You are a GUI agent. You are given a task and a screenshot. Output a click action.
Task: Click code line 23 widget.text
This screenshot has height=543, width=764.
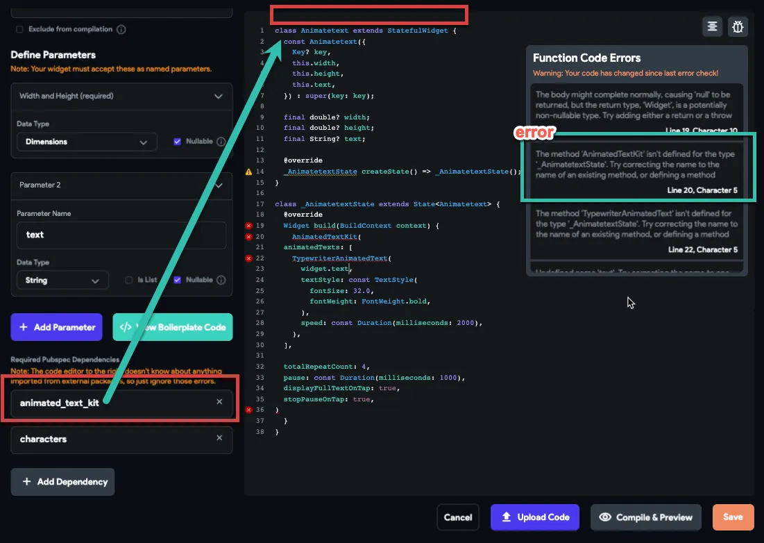pos(326,269)
